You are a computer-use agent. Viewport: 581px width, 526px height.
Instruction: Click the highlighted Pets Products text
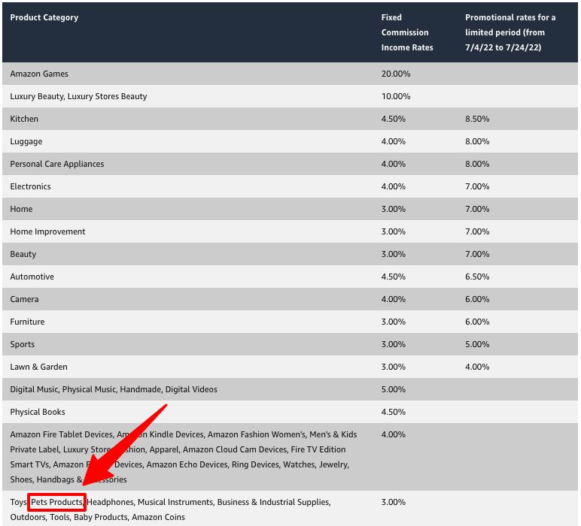57,502
